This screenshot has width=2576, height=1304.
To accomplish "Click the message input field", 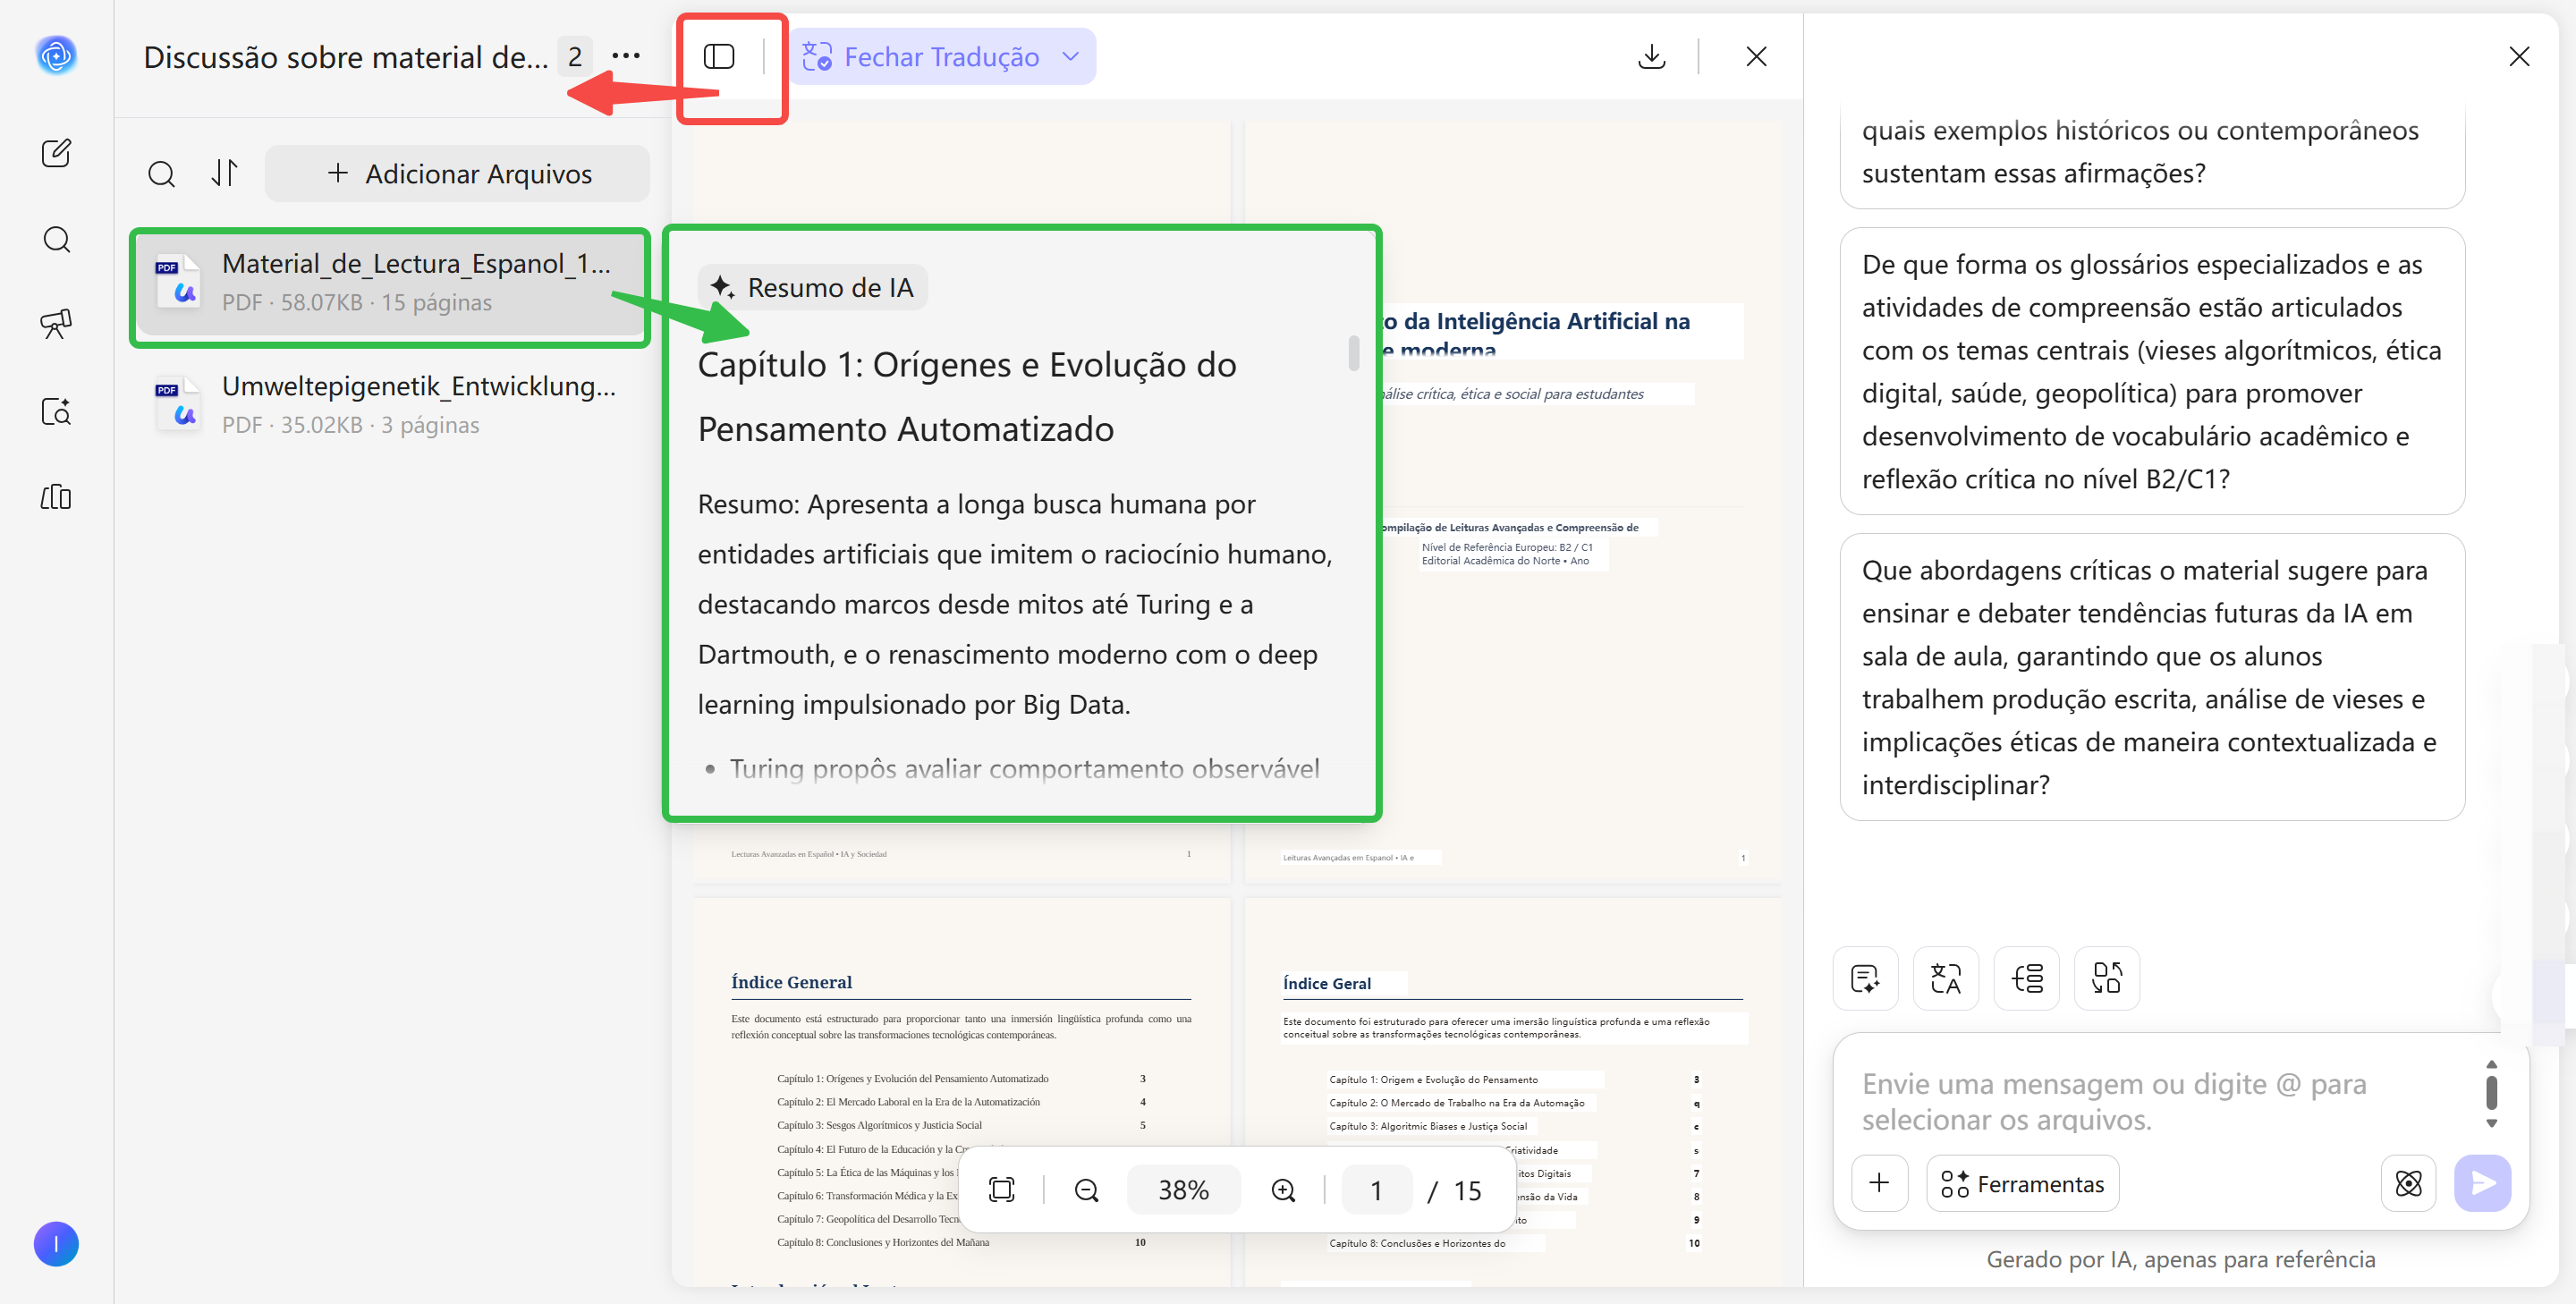I will point(2160,1102).
